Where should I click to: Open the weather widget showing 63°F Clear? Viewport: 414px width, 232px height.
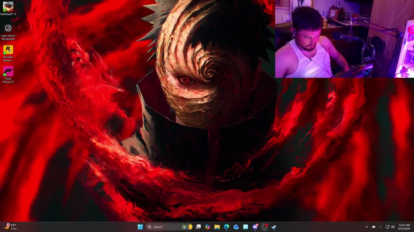coord(10,227)
